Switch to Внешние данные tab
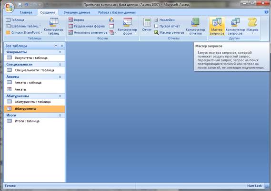This screenshot has width=271, height=191. coord(77,12)
